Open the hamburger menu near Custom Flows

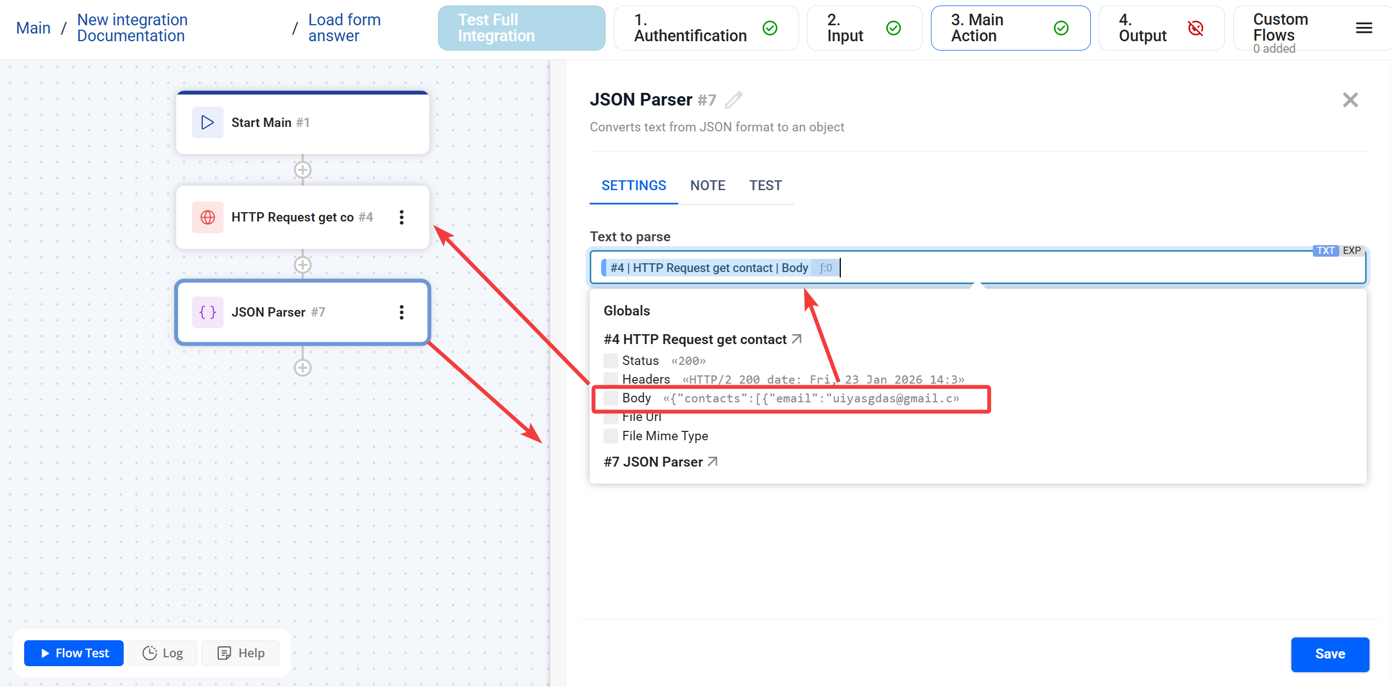pyautogui.click(x=1363, y=28)
